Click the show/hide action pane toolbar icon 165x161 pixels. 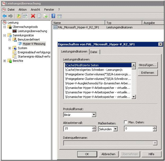pos(60,16)
